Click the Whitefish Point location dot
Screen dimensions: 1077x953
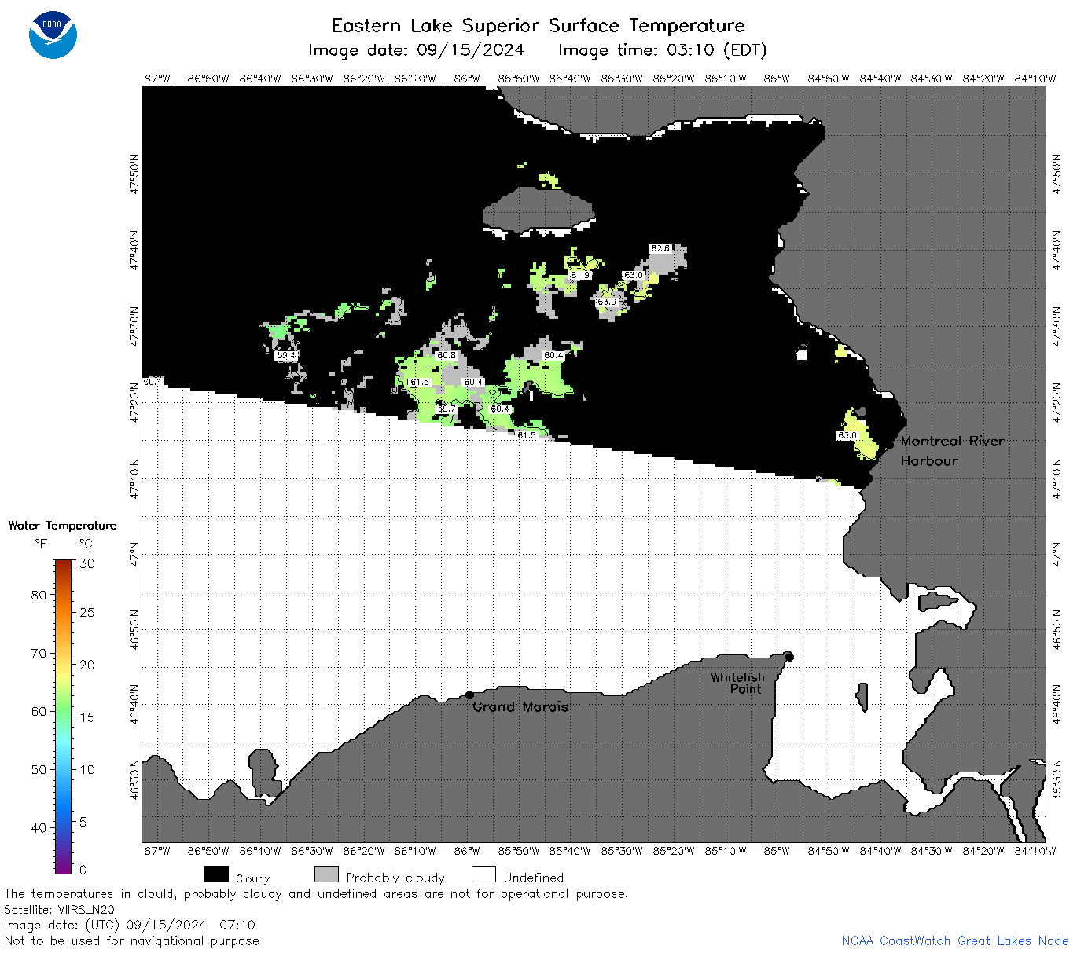789,657
